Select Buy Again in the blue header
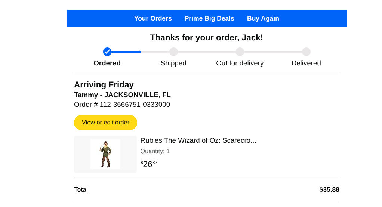This screenshot has height=207, width=382. pyautogui.click(x=263, y=18)
